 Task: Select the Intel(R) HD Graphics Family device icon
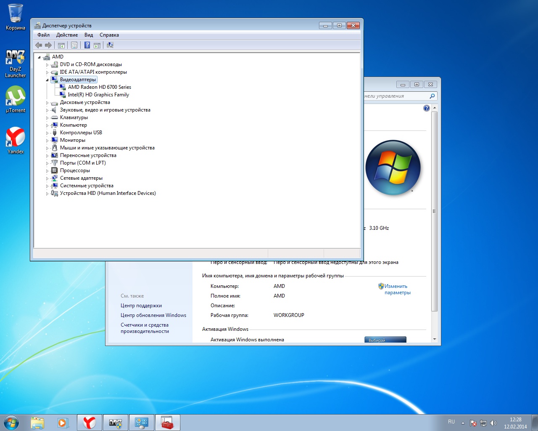pyautogui.click(x=63, y=95)
